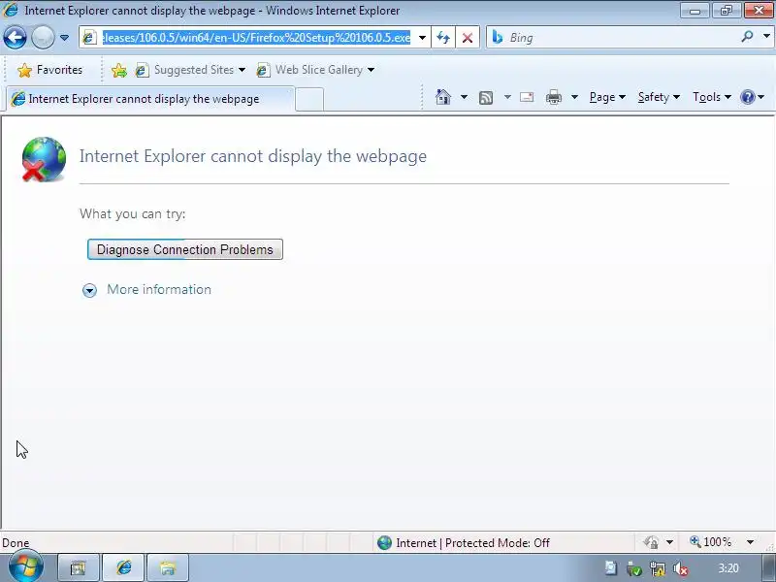The image size is (776, 582).
Task: Click the address bar URL field
Action: (x=256, y=38)
